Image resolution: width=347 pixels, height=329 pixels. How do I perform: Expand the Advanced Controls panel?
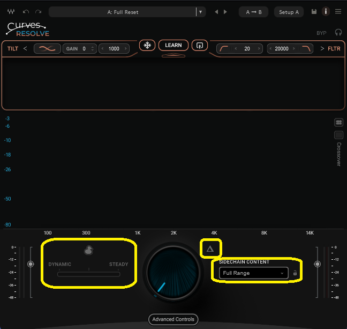174,319
